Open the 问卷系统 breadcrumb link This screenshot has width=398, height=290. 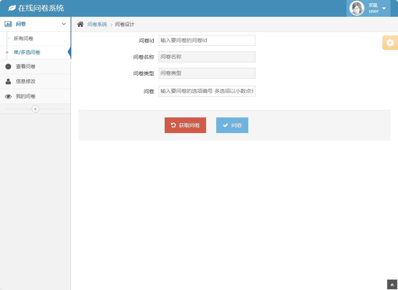[97, 23]
